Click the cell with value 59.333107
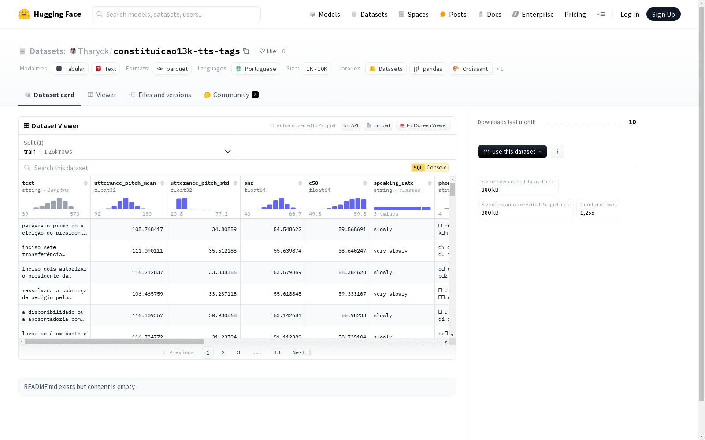This screenshot has height=440, width=705. (338, 294)
